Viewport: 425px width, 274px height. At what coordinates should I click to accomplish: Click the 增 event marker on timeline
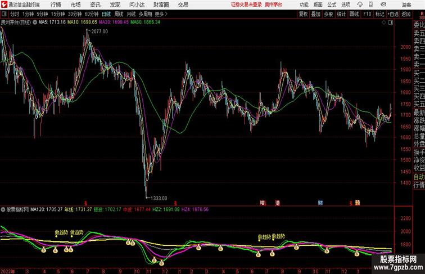(262, 203)
